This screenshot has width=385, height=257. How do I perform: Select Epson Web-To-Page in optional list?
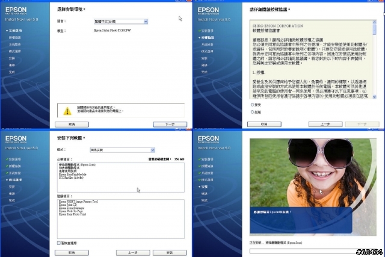[x=71, y=211]
